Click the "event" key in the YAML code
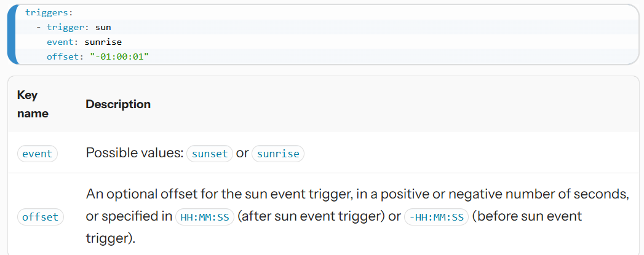This screenshot has height=255, width=644. tap(60, 42)
